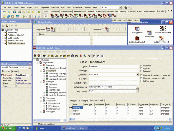
Task: Click the Save All icon
Action: click(x=20, y=12)
